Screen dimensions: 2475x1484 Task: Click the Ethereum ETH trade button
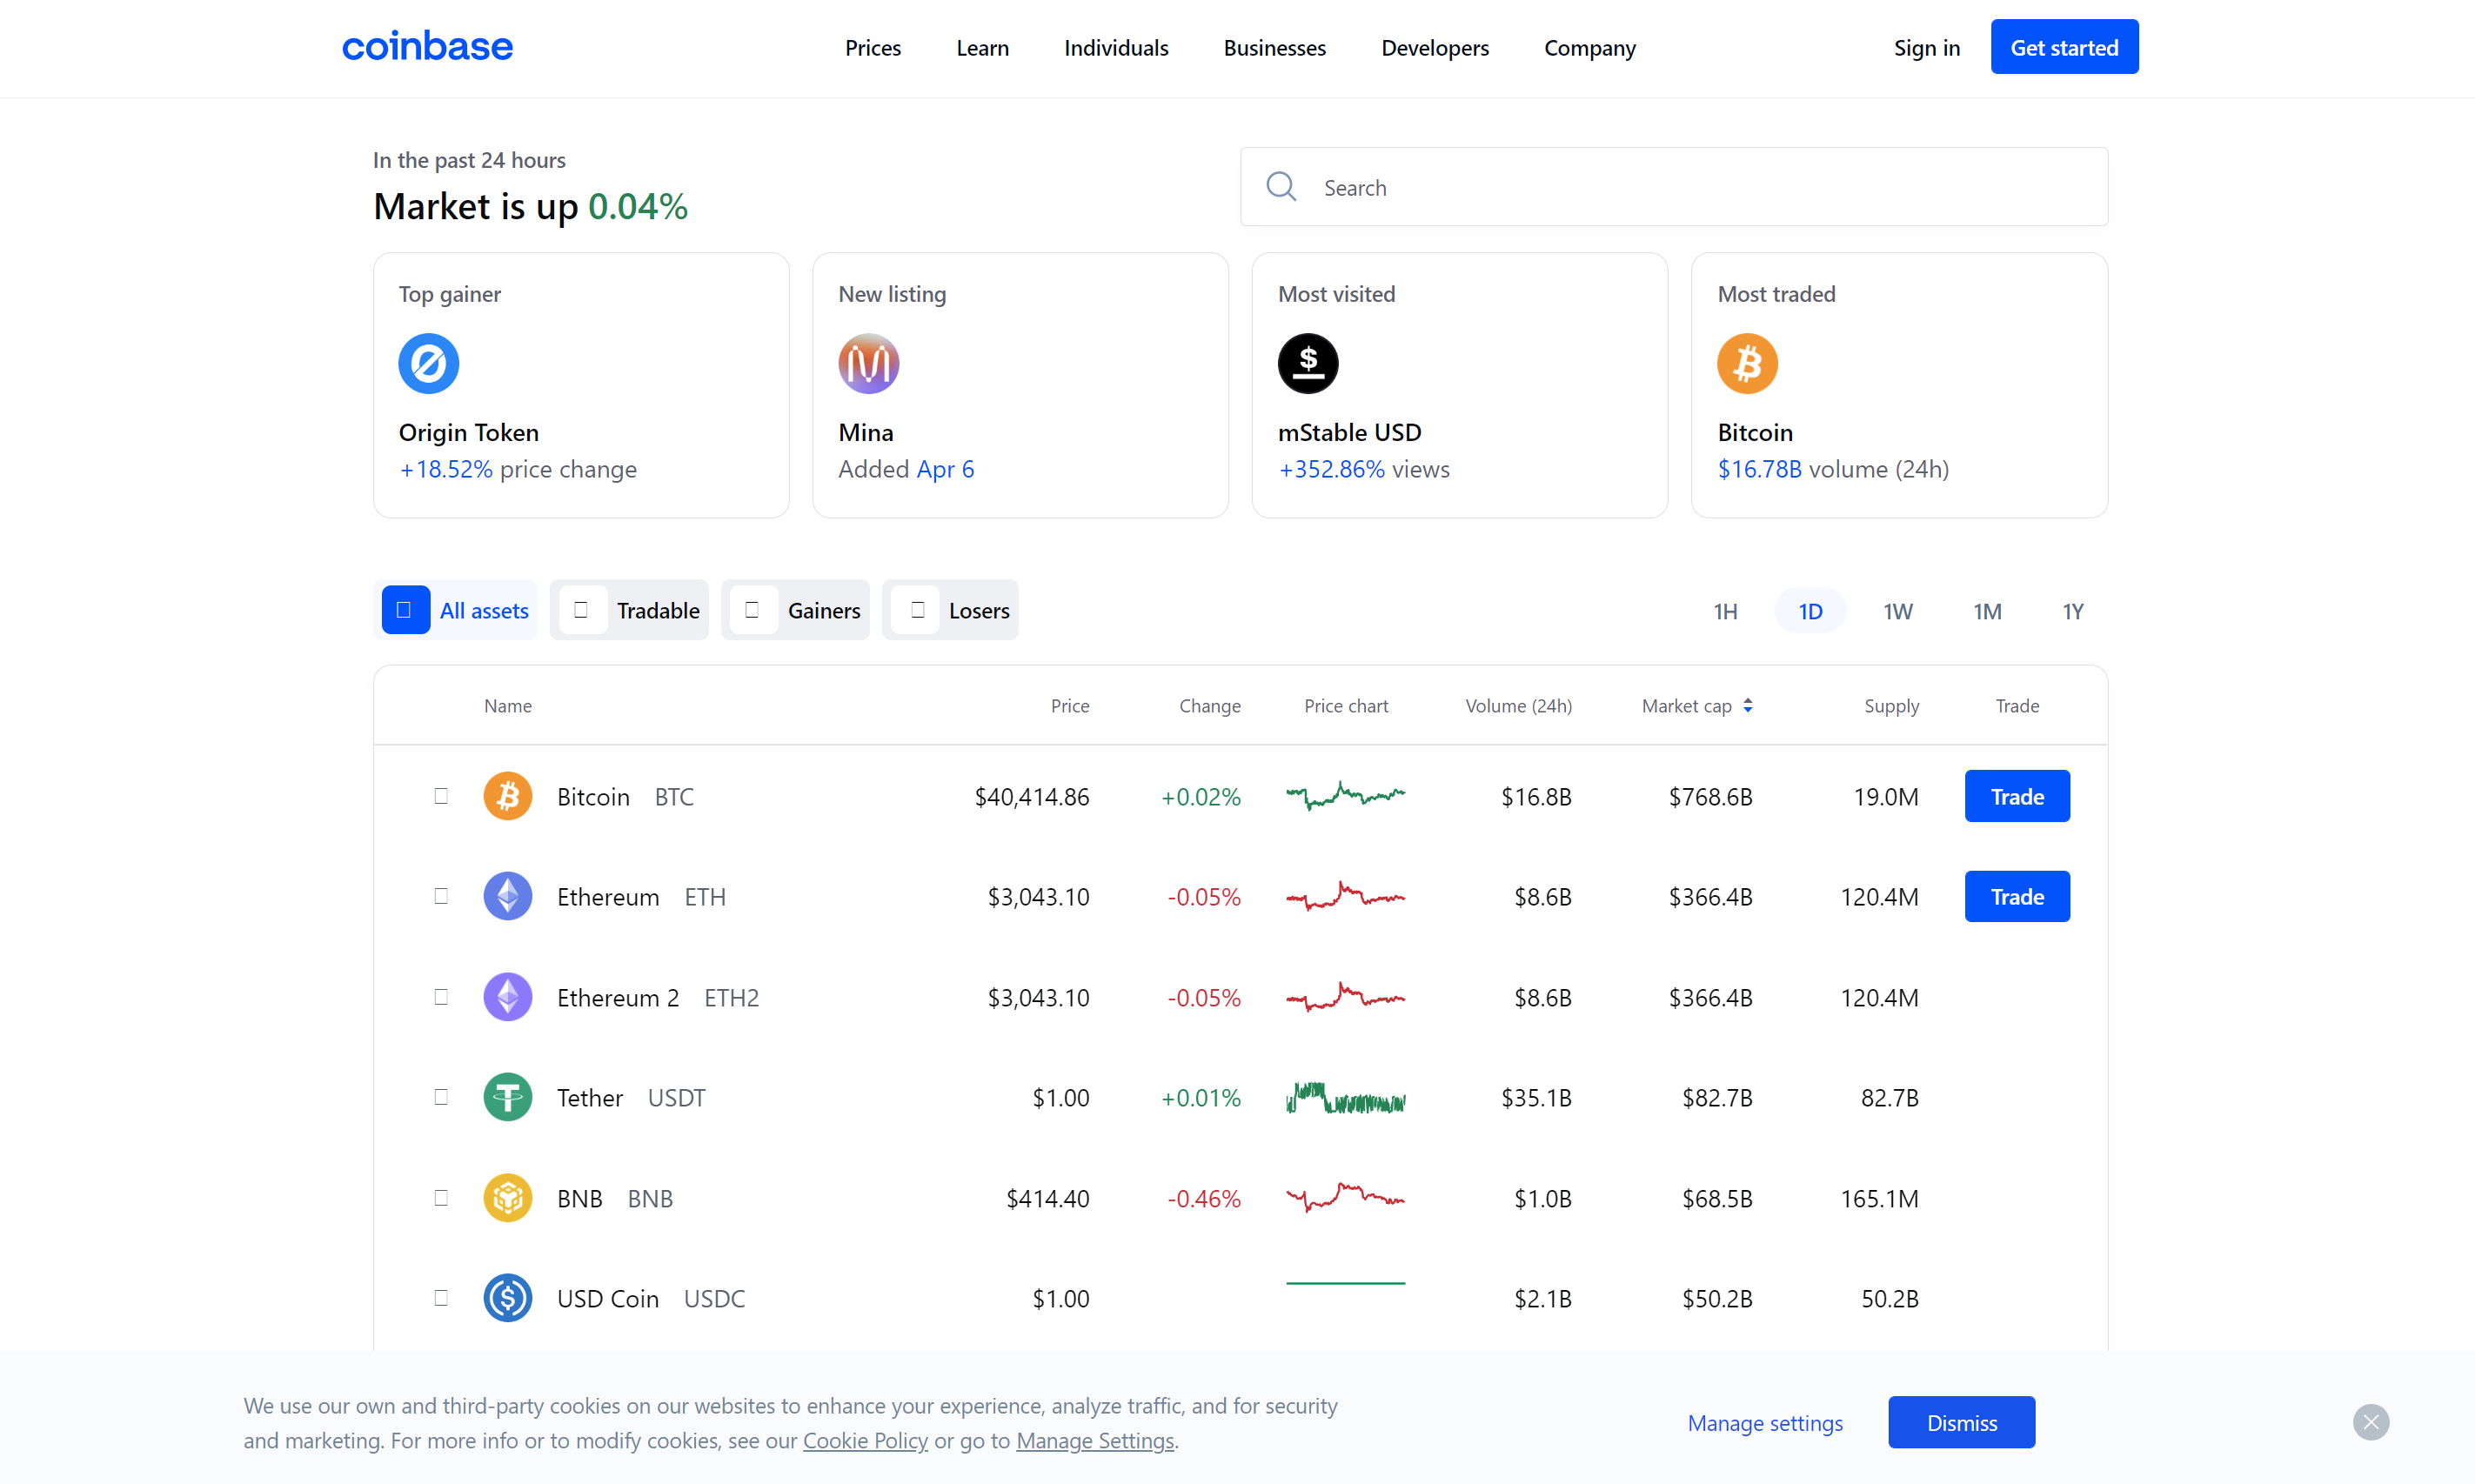(x=2016, y=896)
